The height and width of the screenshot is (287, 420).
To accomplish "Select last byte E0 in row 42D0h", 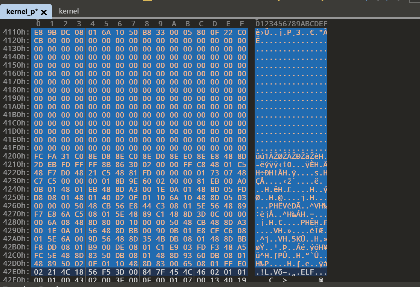I will tap(242, 264).
